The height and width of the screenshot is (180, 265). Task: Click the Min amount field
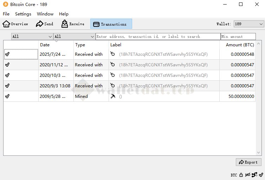(238, 36)
